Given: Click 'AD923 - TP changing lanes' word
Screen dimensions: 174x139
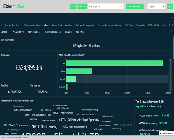Looking at the screenshot, I should tap(63, 113).
